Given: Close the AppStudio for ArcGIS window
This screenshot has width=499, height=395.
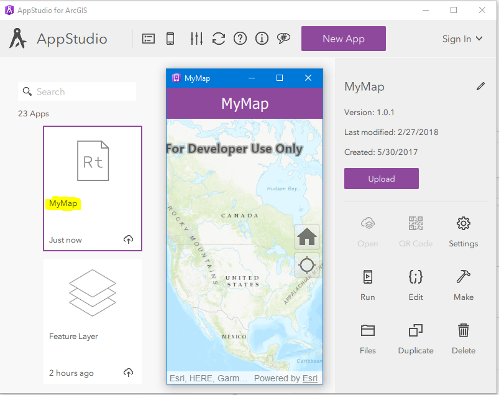Looking at the screenshot, I should coord(482,10).
